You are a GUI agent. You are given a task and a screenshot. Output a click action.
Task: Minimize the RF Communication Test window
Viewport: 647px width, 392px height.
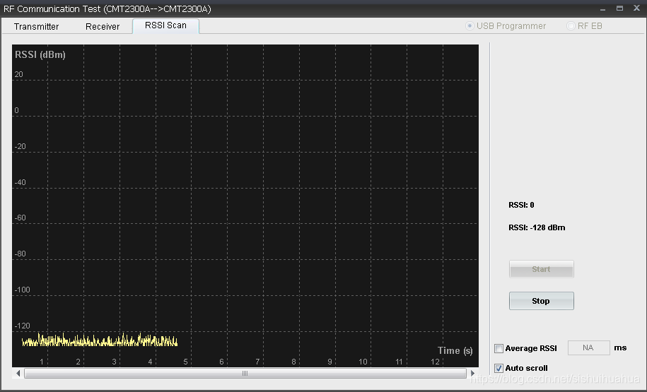[603, 8]
